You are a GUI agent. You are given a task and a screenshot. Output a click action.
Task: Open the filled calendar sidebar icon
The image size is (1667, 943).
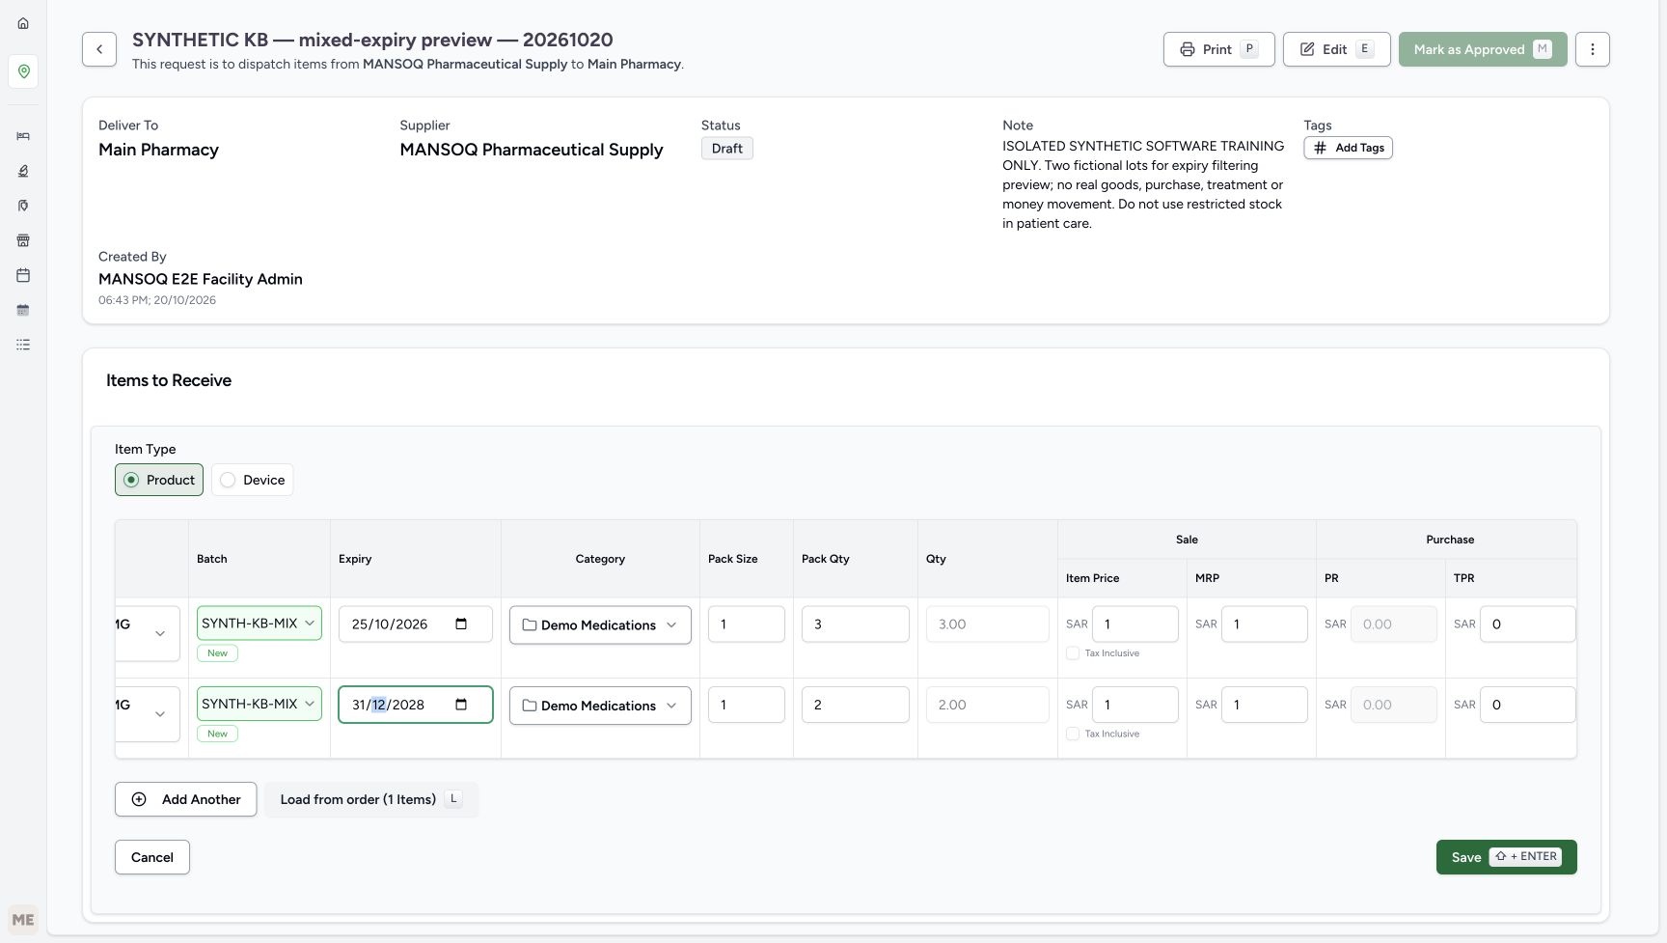tap(23, 310)
